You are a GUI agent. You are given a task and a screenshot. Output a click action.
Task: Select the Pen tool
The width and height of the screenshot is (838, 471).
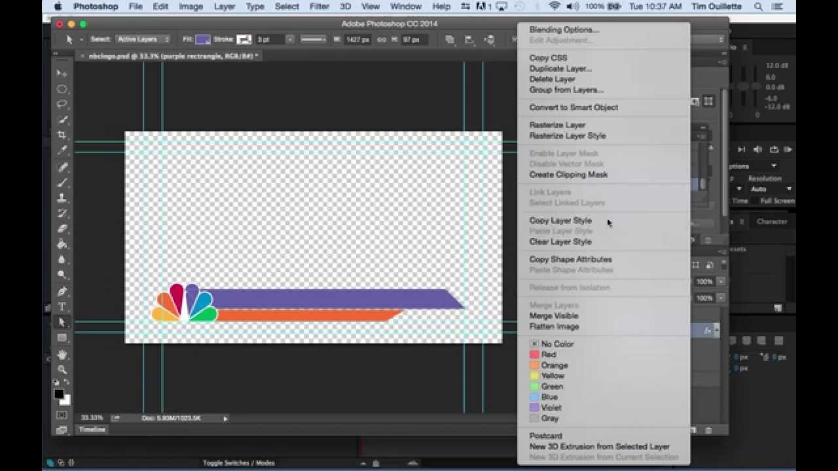click(62, 292)
